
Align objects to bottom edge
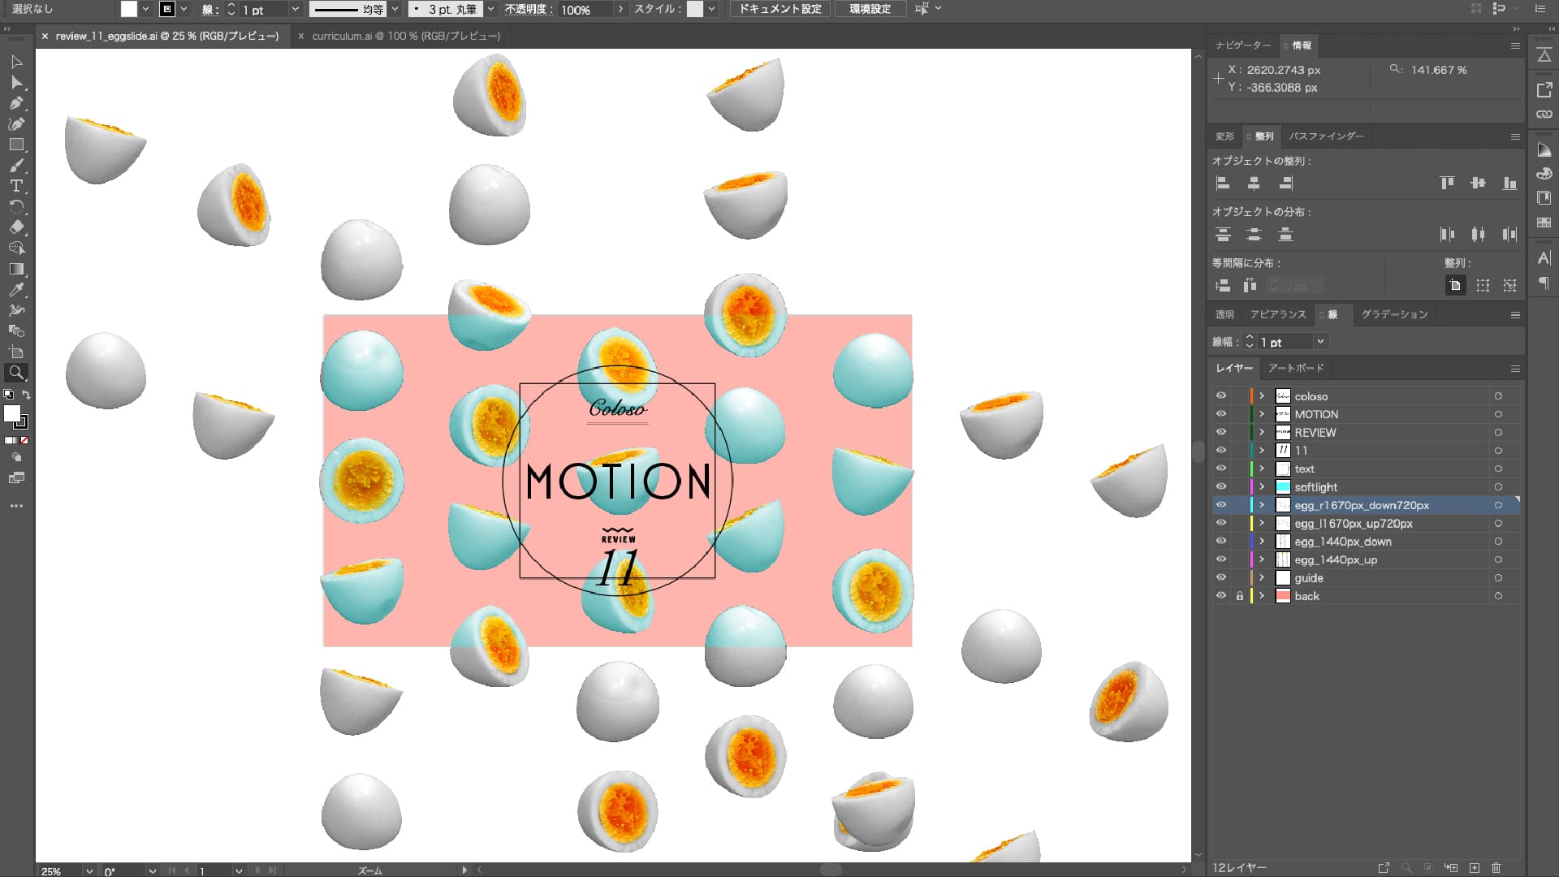coord(1509,184)
